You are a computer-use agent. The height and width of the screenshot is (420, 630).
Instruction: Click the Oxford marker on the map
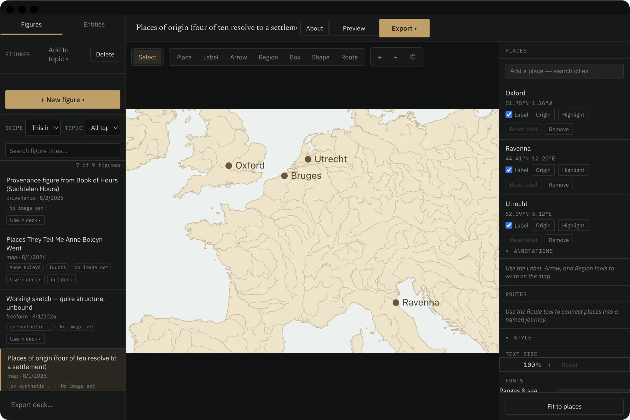pyautogui.click(x=229, y=166)
